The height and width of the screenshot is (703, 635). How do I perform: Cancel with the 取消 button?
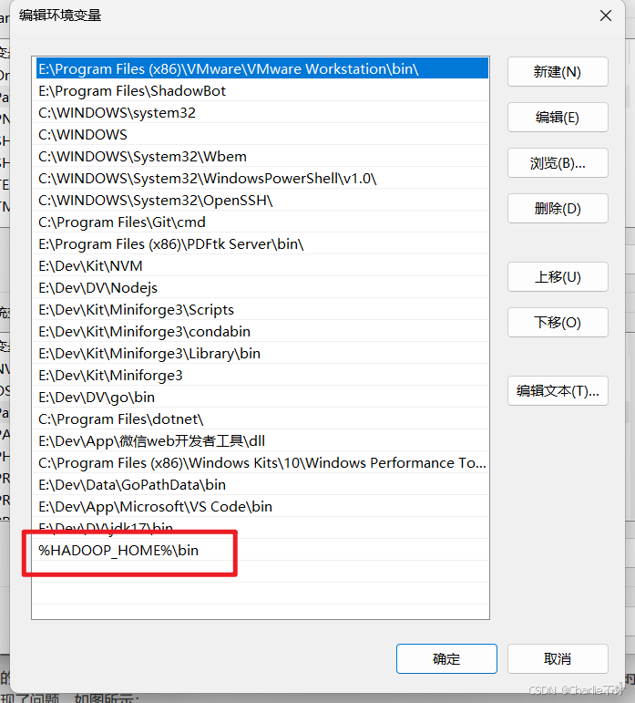[x=558, y=659]
